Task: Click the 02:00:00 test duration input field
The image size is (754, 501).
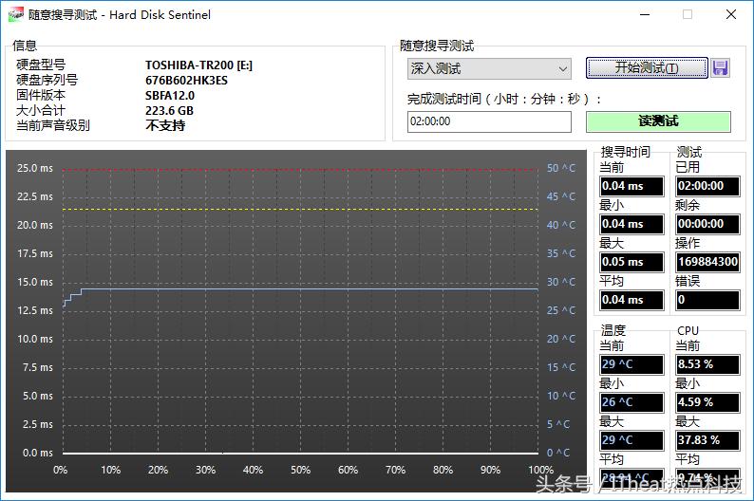Action: tap(489, 121)
